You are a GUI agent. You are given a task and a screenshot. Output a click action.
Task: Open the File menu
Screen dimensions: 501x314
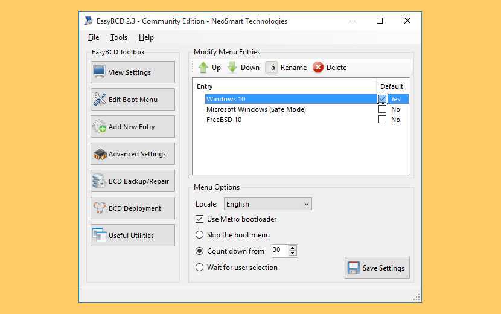(x=94, y=37)
